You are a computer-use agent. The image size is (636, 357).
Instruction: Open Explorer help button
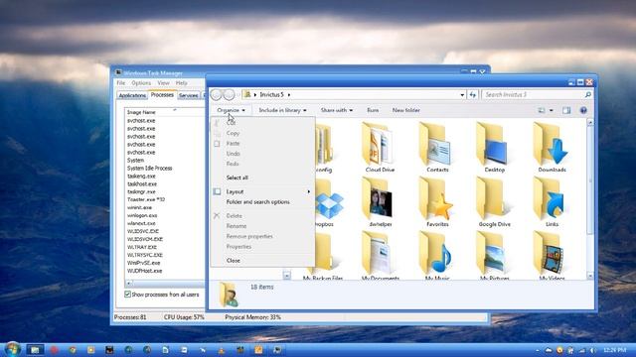point(583,110)
